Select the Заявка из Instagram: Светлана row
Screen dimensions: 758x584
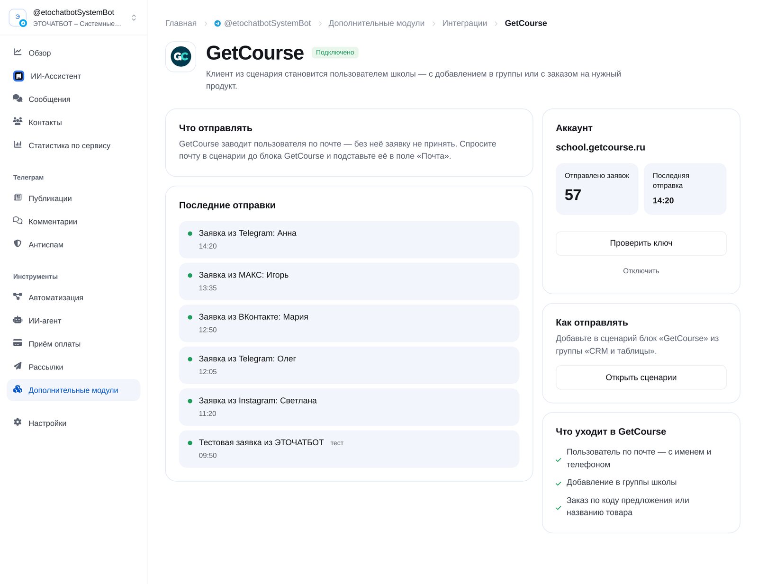pos(349,407)
